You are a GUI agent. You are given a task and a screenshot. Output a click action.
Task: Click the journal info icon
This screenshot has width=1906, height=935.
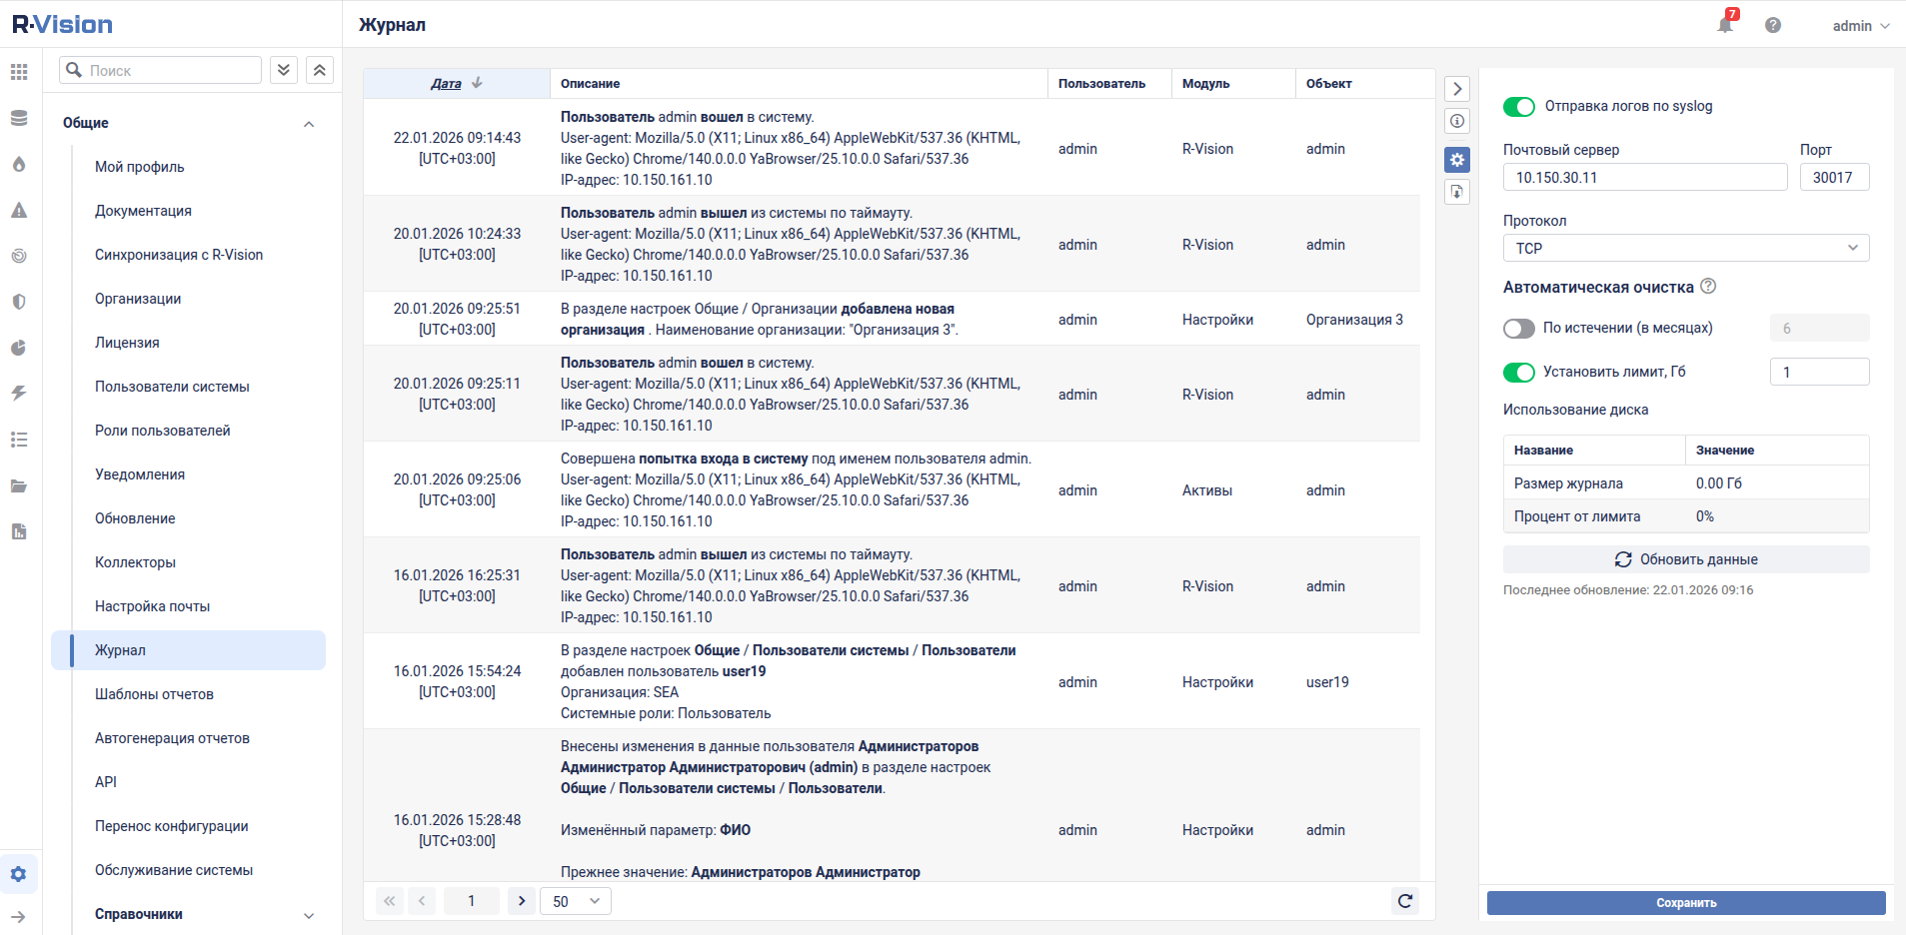pyautogui.click(x=1457, y=122)
